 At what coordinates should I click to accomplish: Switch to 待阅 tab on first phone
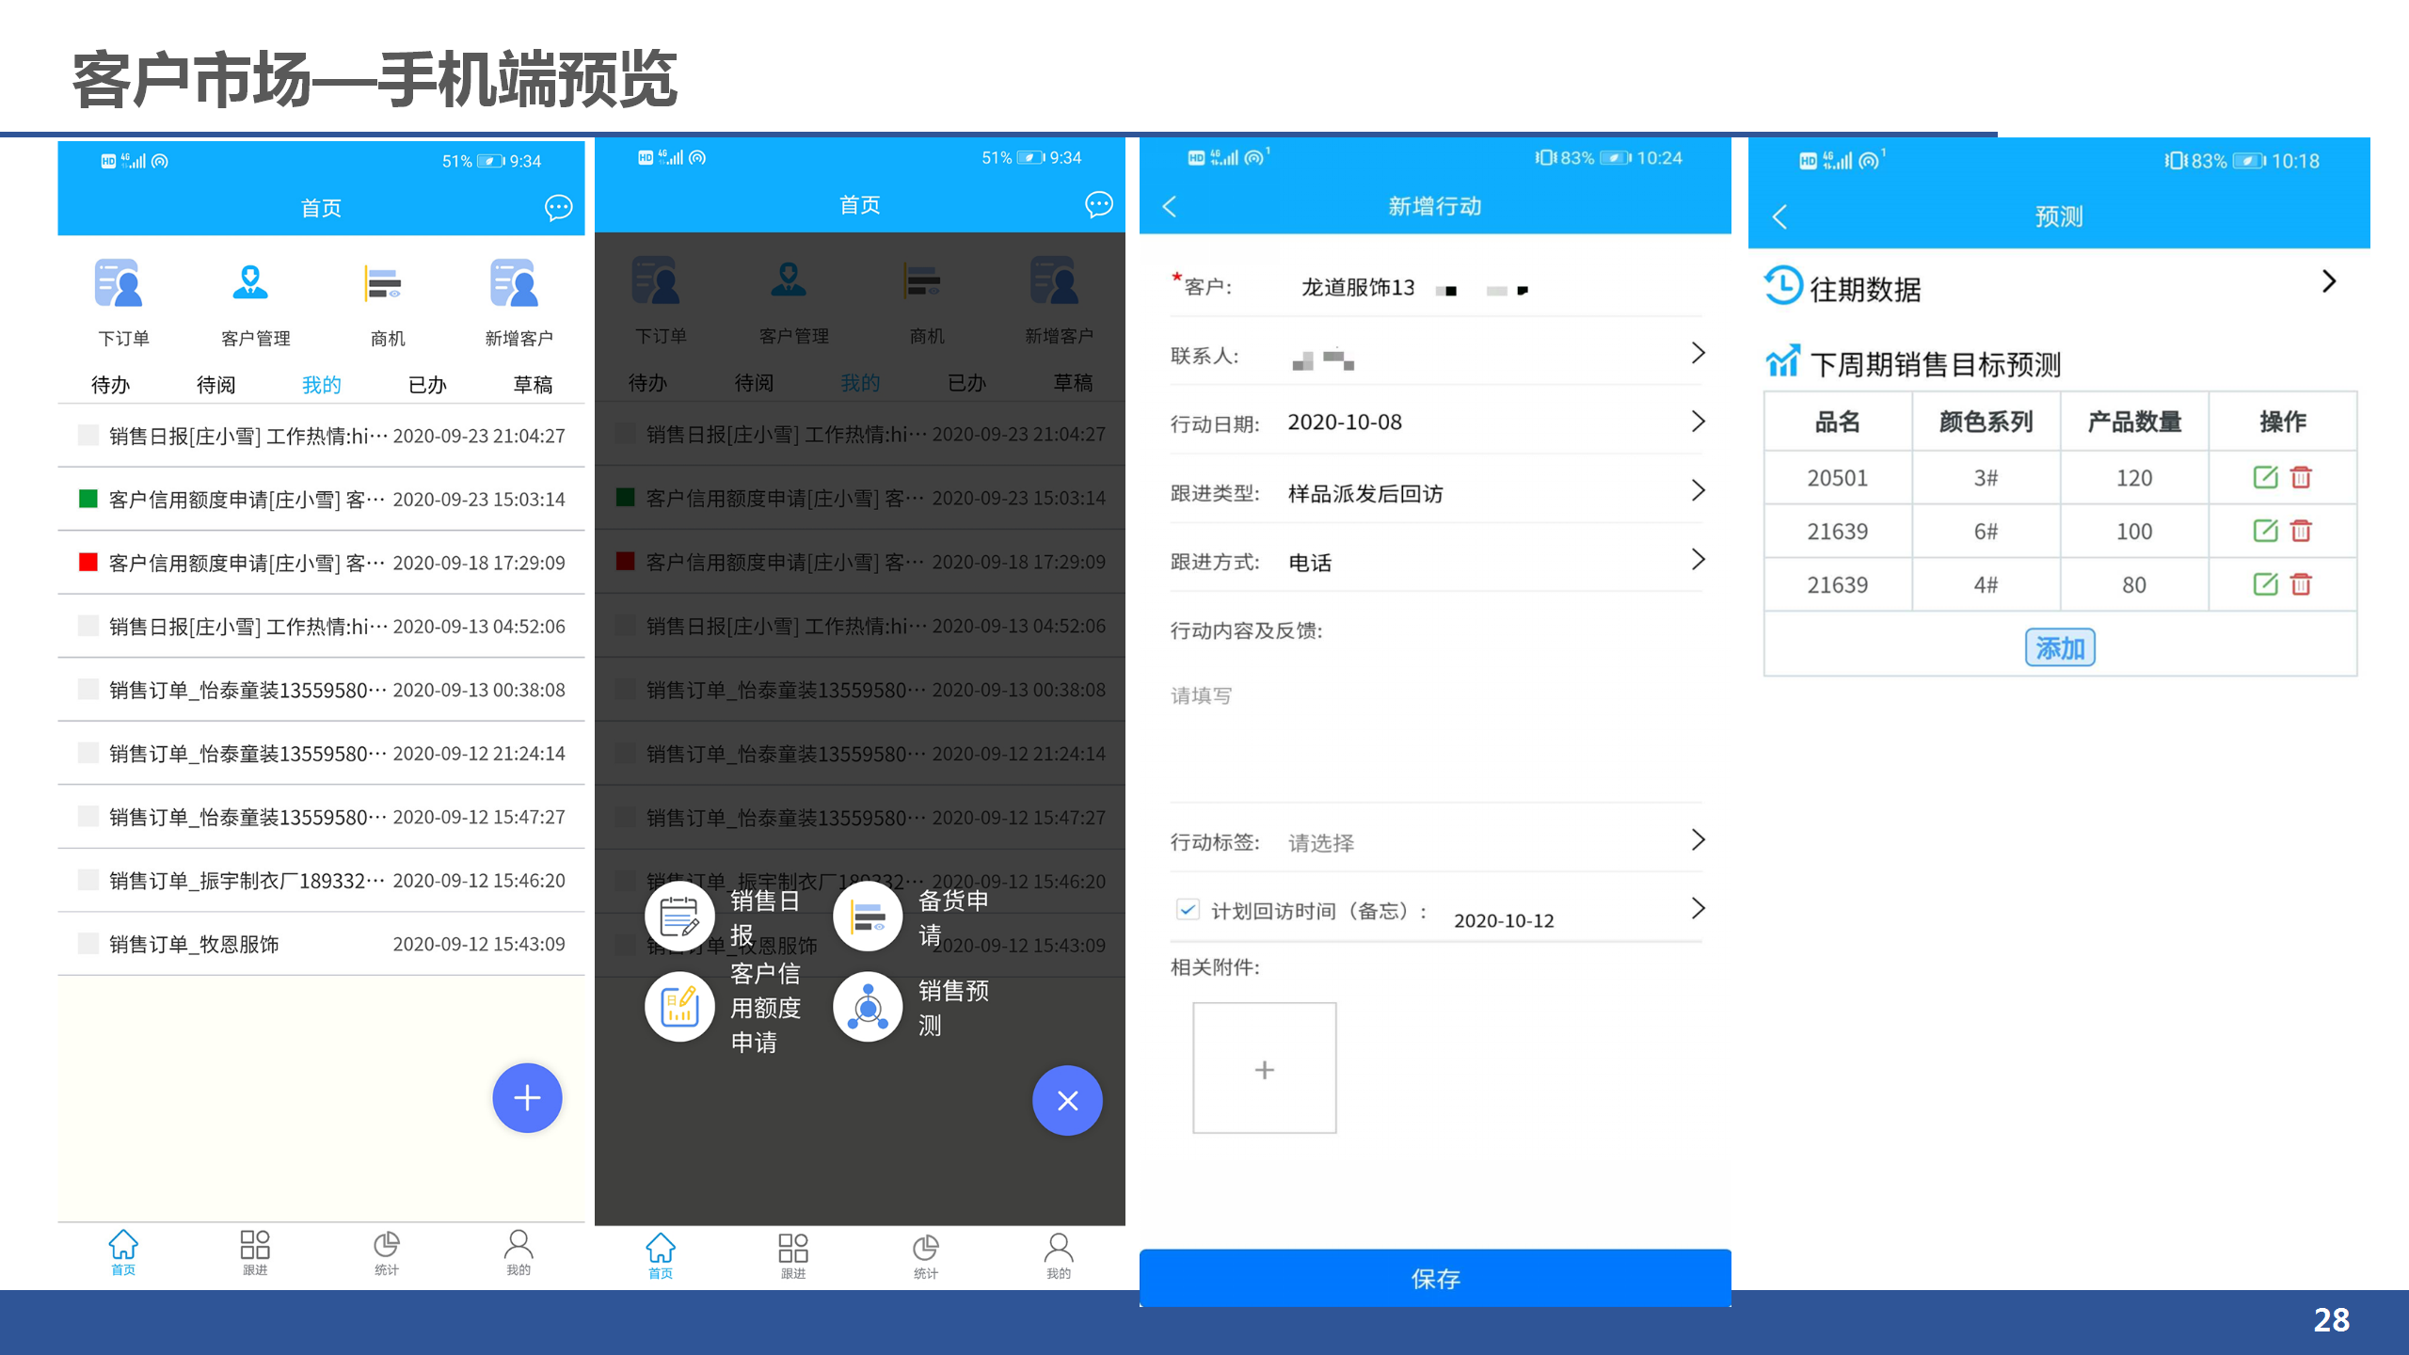pyautogui.click(x=215, y=385)
